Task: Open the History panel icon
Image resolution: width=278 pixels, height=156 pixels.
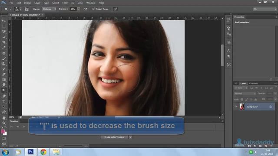Action: [x=229, y=20]
